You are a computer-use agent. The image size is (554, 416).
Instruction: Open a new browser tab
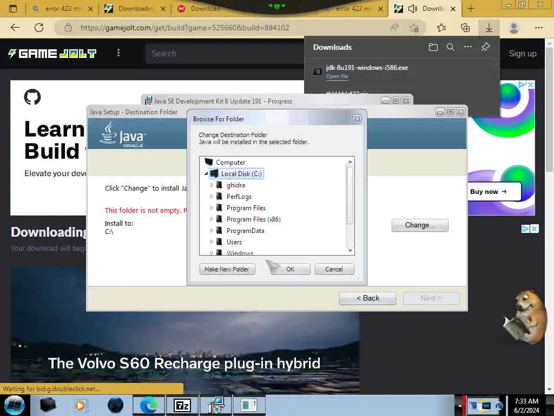click(471, 9)
